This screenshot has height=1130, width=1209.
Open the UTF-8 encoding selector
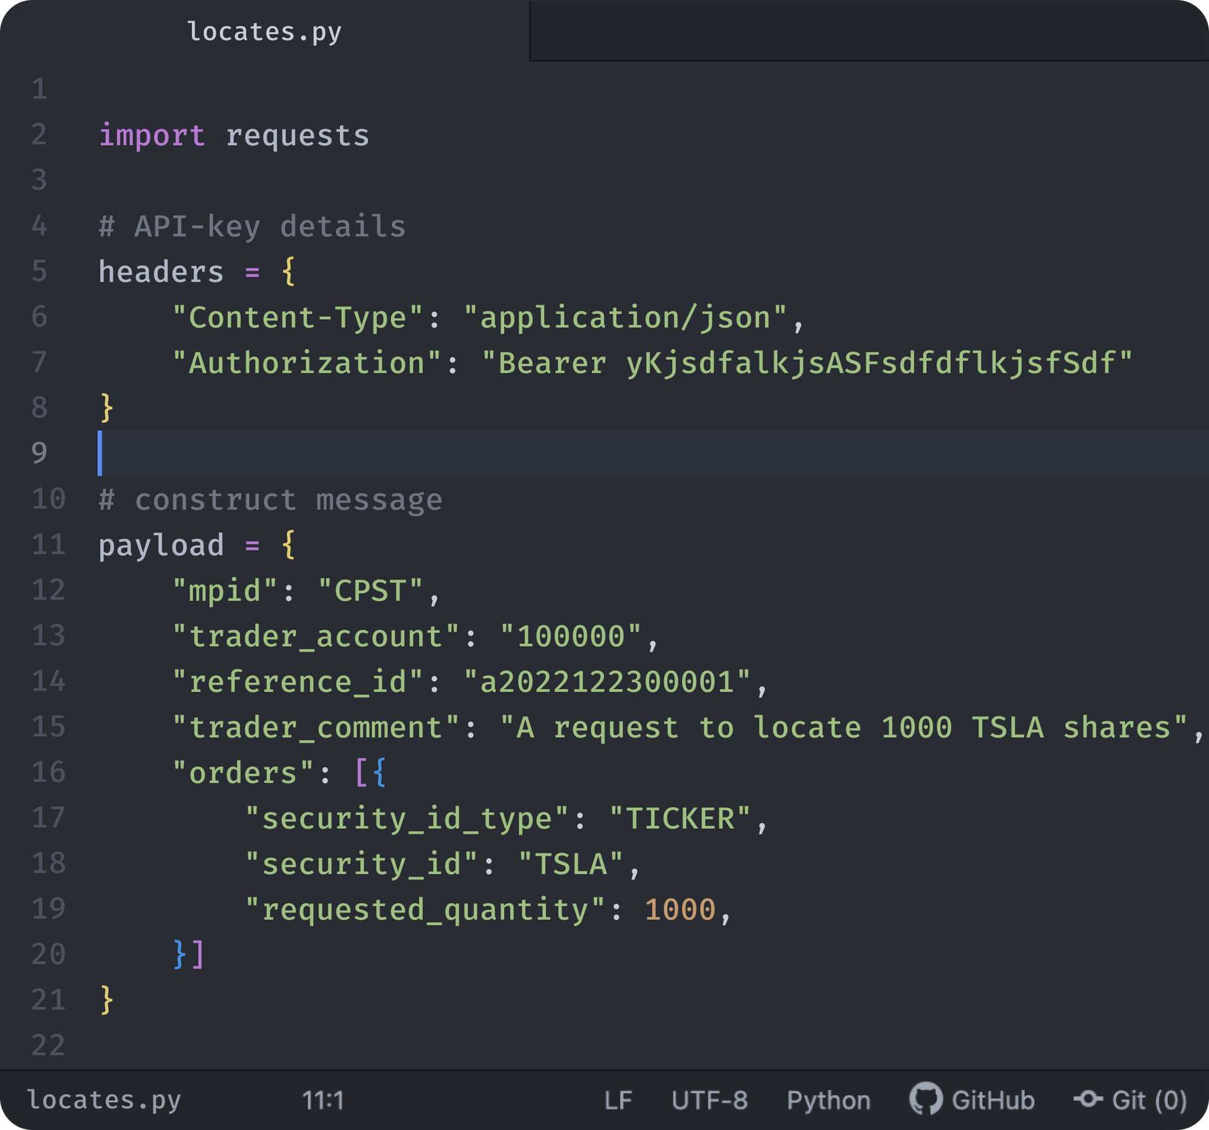tap(709, 1100)
